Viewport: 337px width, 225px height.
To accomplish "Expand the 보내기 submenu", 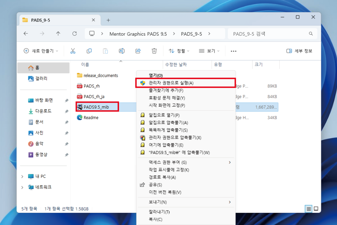I will click(x=230, y=202).
